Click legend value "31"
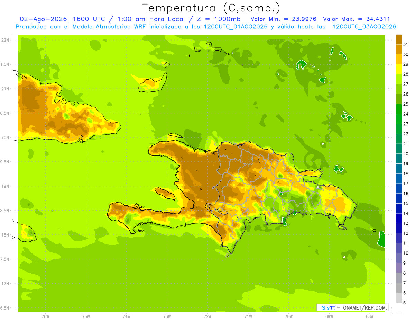 (x=406, y=44)
